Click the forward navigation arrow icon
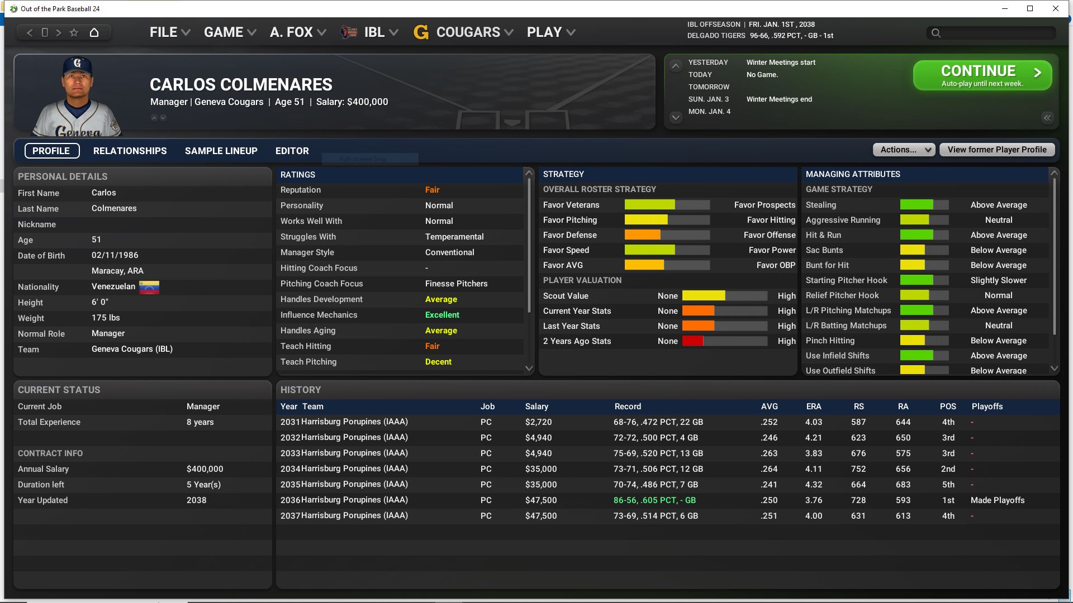 click(x=59, y=32)
